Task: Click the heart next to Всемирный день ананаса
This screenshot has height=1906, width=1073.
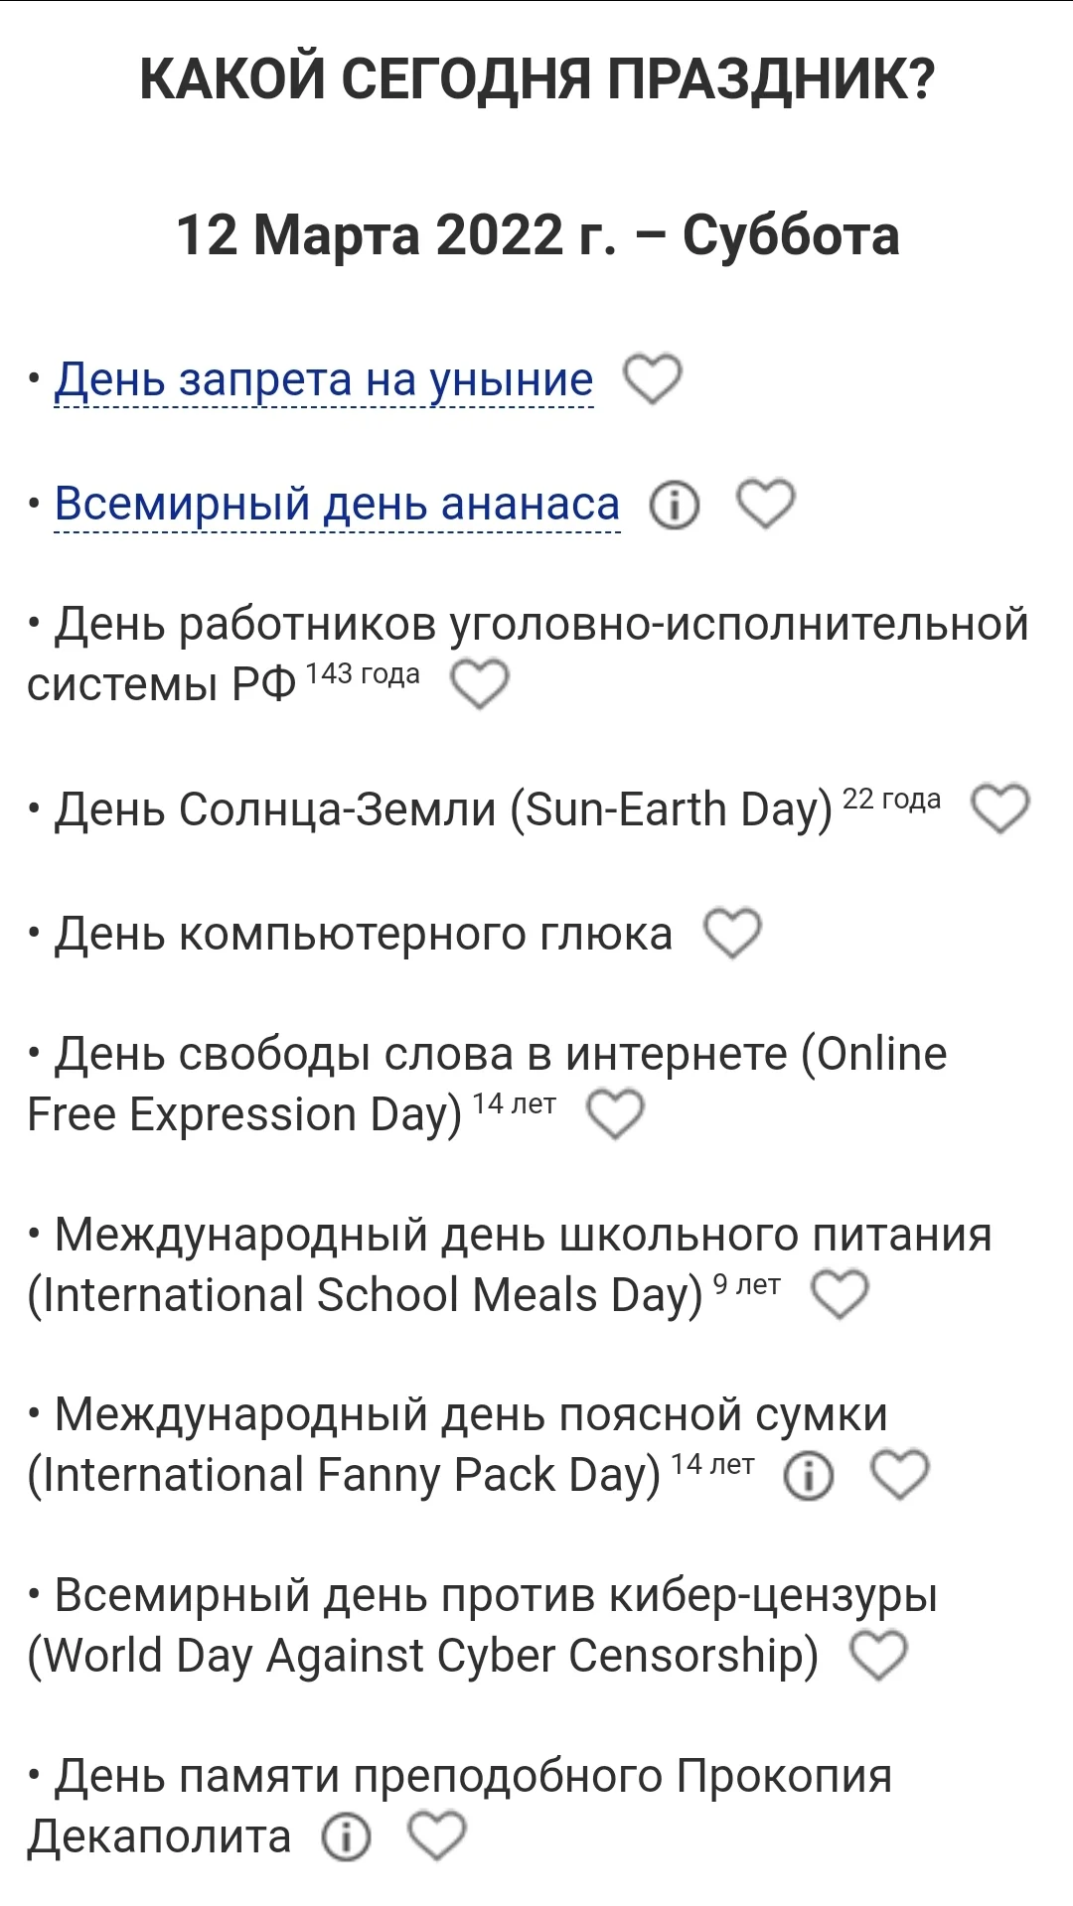Action: tap(765, 505)
